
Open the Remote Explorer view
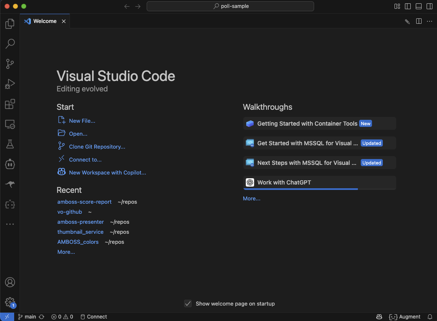click(10, 124)
